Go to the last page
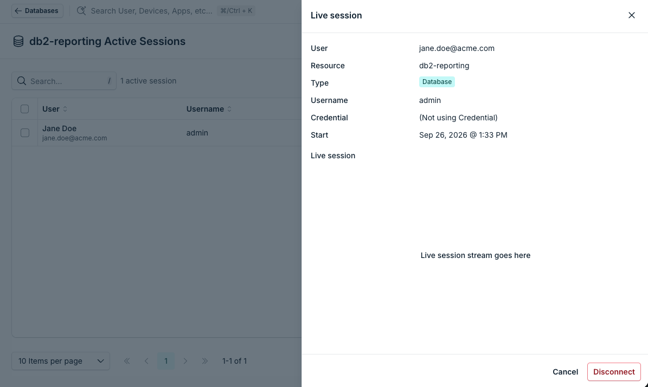Image resolution: width=648 pixels, height=387 pixels. (x=204, y=361)
